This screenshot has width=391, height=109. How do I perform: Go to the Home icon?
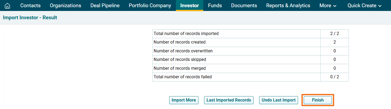click(x=8, y=6)
